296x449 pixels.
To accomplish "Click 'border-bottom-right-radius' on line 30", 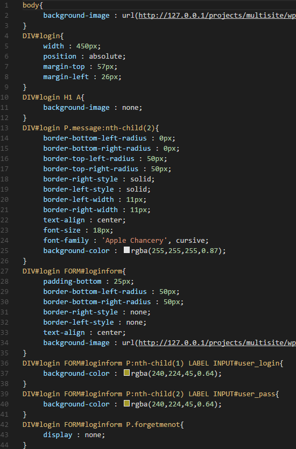I will [97, 302].
